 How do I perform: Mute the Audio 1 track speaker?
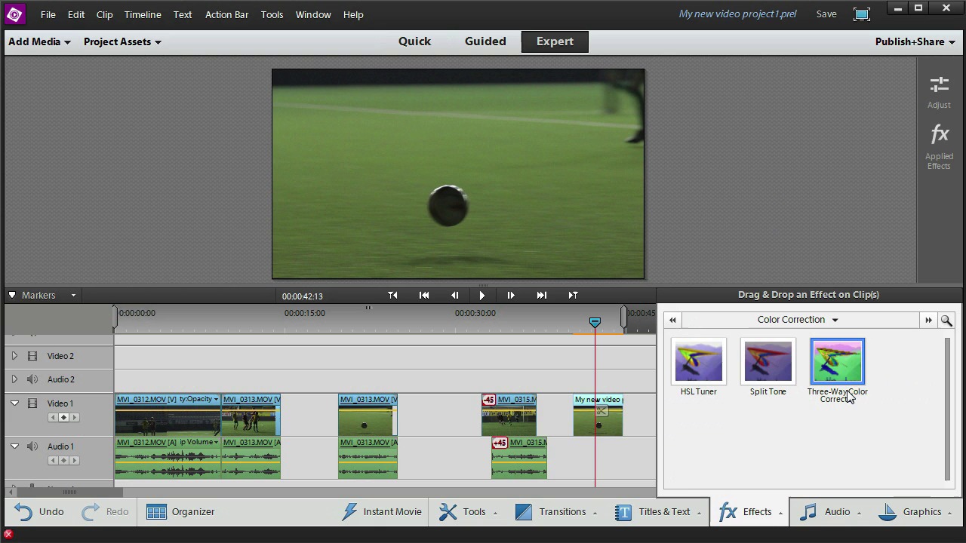[32, 446]
